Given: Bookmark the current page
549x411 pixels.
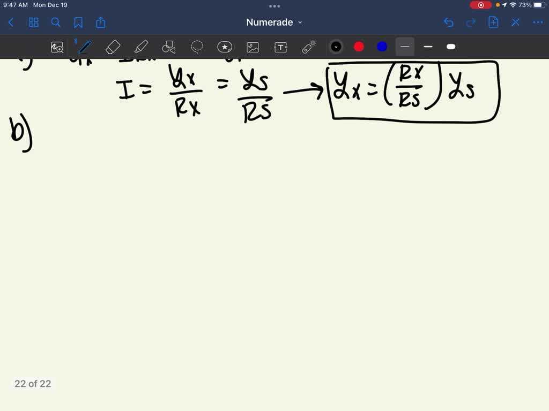Looking at the screenshot, I should coord(78,22).
